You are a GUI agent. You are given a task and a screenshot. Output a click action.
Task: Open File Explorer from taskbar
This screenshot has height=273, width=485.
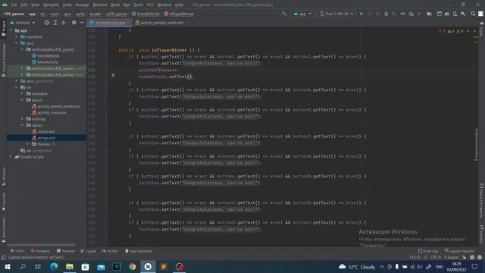(x=70, y=266)
